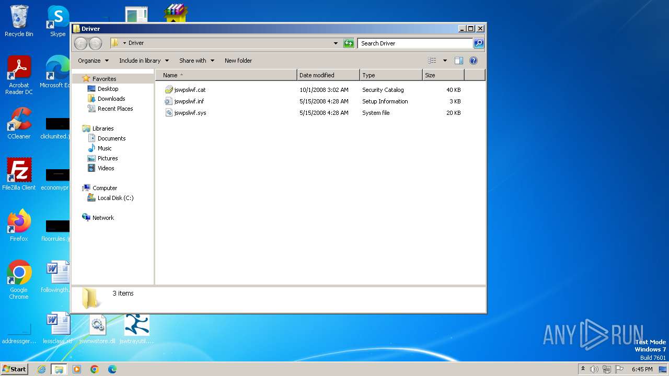Click the network tray icon
The height and width of the screenshot is (376, 669).
(606, 369)
